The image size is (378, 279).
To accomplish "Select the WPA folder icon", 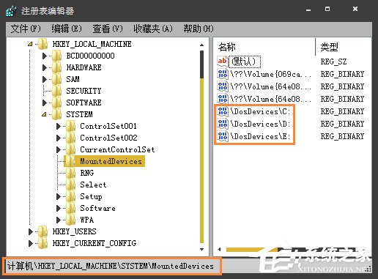I will point(71,220).
